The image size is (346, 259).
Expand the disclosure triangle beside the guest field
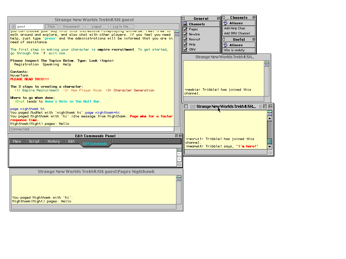point(14,27)
